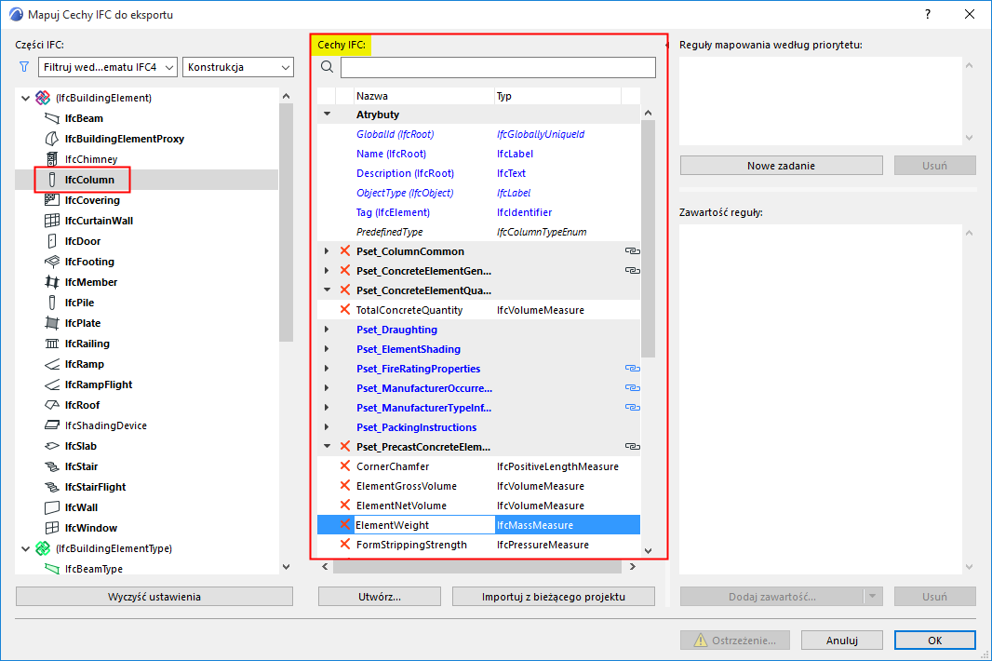
Task: Click the Cechy IFC search field
Action: coord(498,67)
